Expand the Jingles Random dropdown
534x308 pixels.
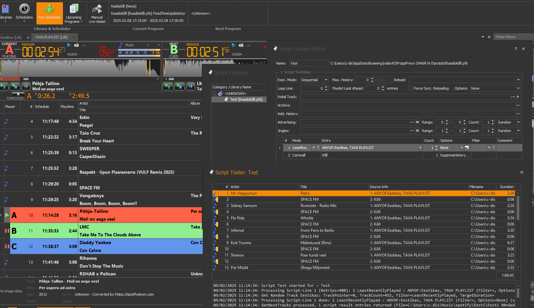(x=518, y=131)
